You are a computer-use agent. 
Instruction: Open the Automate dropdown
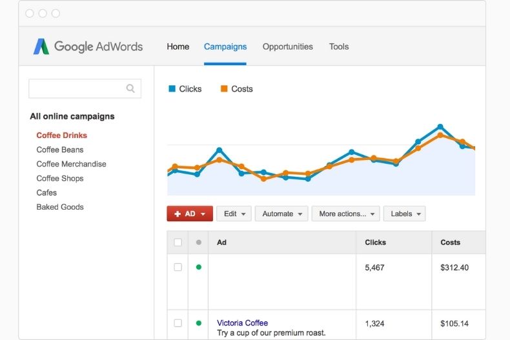(281, 214)
